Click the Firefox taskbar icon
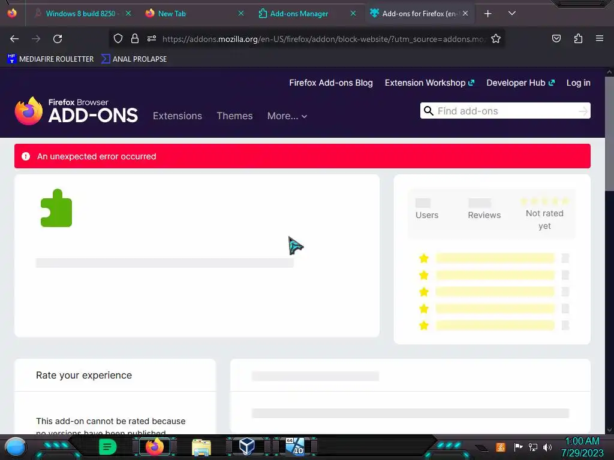614x460 pixels. [x=154, y=446]
